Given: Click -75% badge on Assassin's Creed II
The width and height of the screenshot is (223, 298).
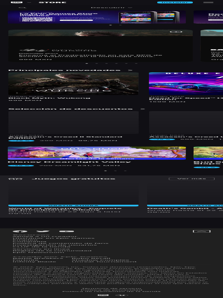Looking at the screenshot, I should tap(21, 141).
